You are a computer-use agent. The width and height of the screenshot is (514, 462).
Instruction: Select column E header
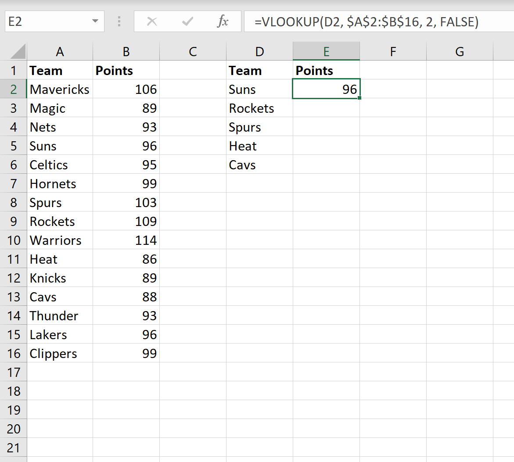(326, 52)
